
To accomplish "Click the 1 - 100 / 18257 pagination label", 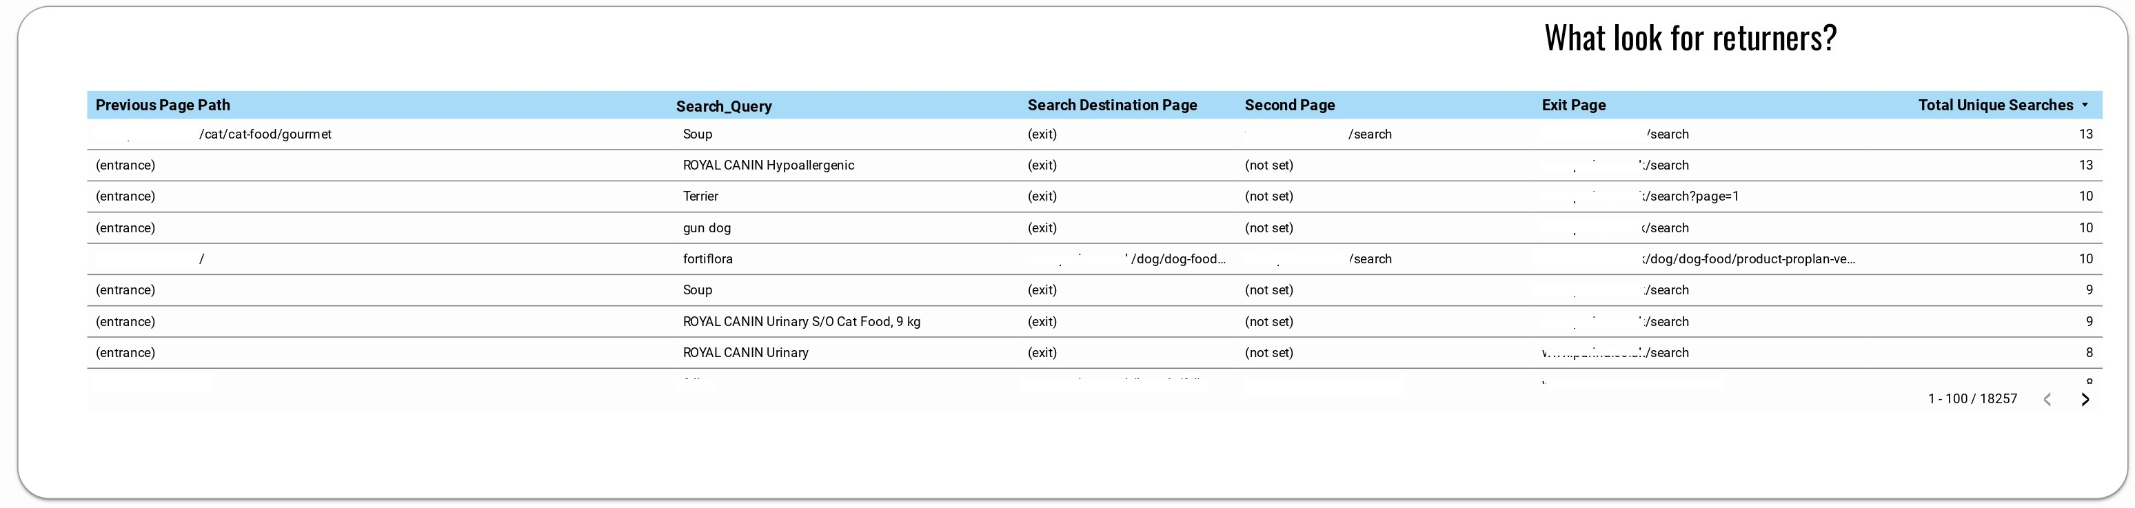I will pos(1972,398).
